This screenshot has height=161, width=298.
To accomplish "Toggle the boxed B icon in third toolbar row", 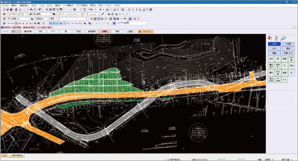I will [x=130, y=19].
